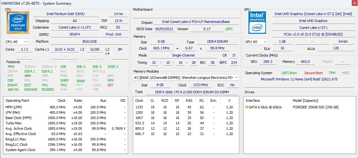This screenshot has width=358, height=158.
Task: Select the Avg. Effective Clock row
Action: point(66,134)
